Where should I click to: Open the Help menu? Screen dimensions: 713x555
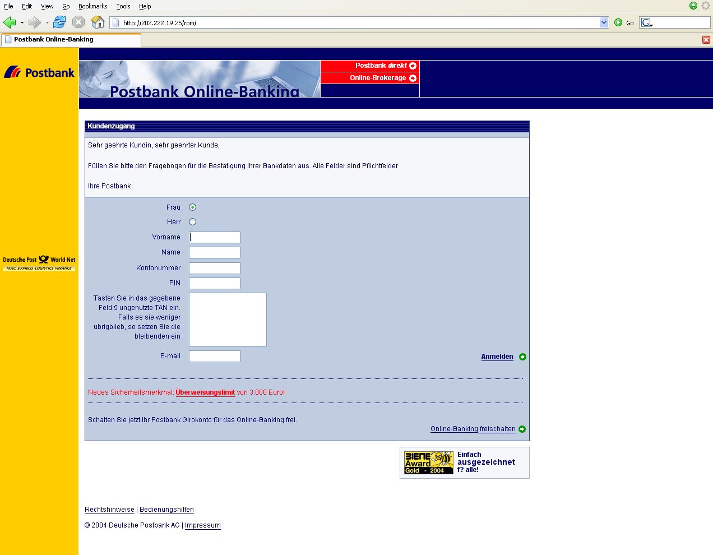point(145,6)
